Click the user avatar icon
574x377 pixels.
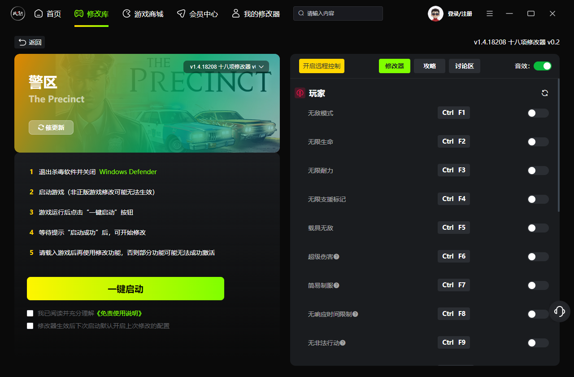tap(435, 14)
